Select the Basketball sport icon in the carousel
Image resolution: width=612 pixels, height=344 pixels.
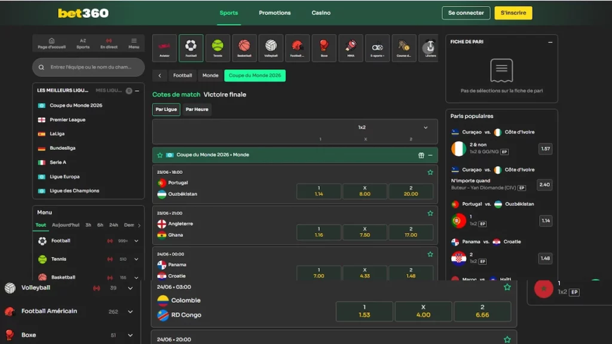point(244,48)
